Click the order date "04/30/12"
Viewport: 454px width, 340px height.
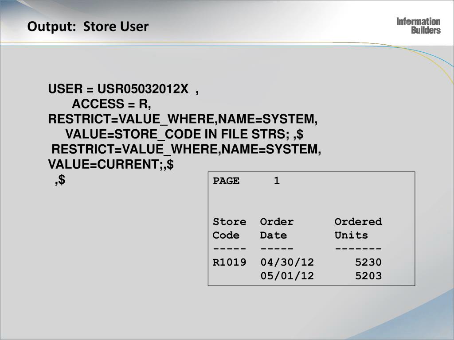pyautogui.click(x=287, y=262)
